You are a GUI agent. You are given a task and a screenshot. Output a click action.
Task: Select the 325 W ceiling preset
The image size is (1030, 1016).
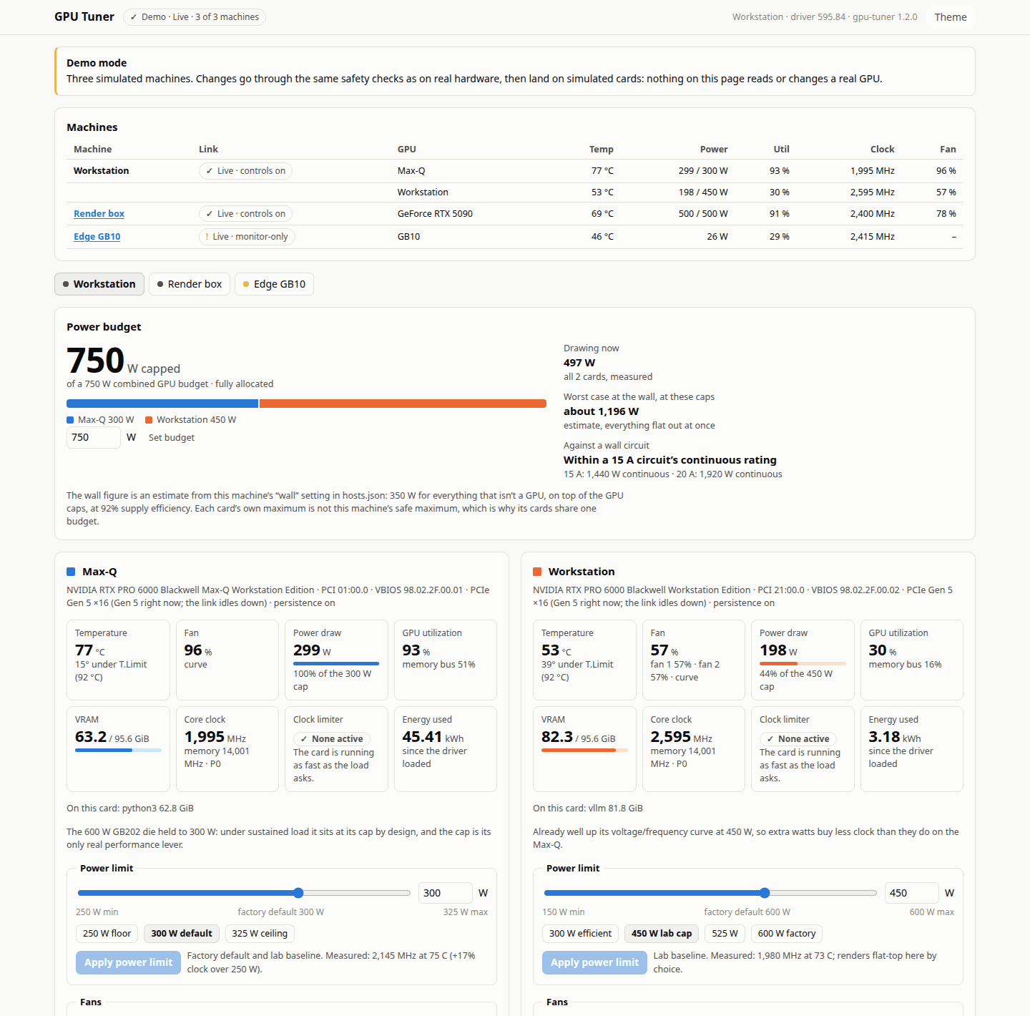(x=260, y=934)
